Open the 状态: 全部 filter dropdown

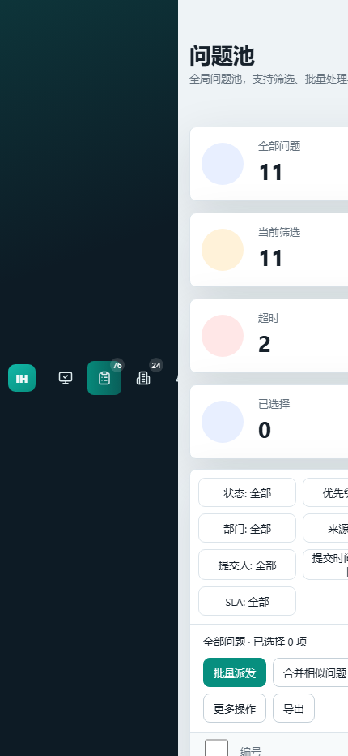pyautogui.click(x=248, y=492)
